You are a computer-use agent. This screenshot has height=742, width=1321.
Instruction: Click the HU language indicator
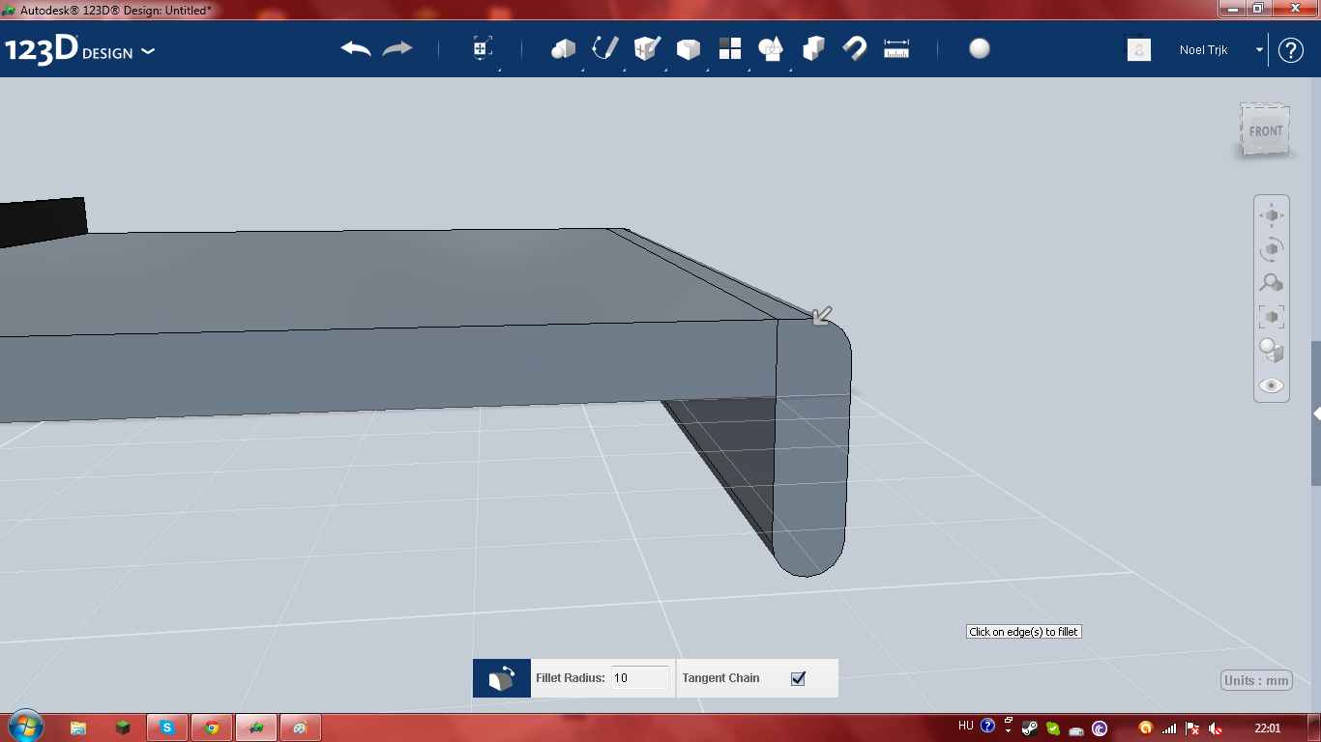click(965, 727)
